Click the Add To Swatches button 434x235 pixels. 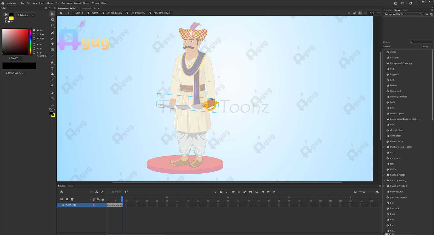pyautogui.click(x=14, y=73)
